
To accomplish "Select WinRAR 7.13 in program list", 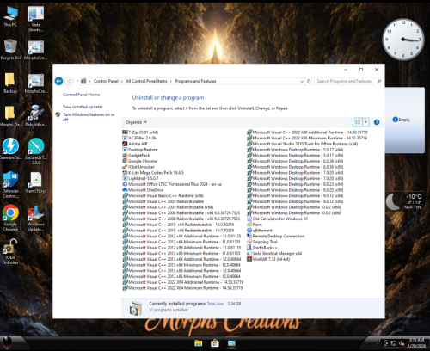I will [x=268, y=259].
